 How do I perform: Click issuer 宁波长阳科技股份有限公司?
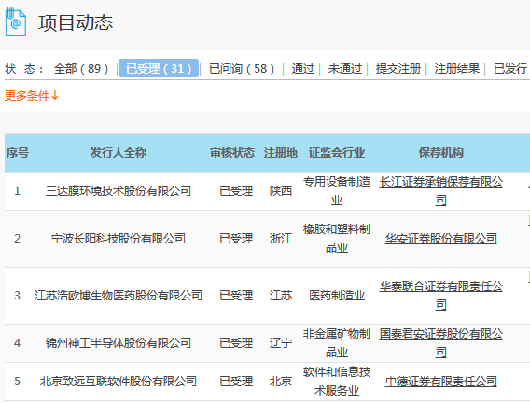click(119, 239)
